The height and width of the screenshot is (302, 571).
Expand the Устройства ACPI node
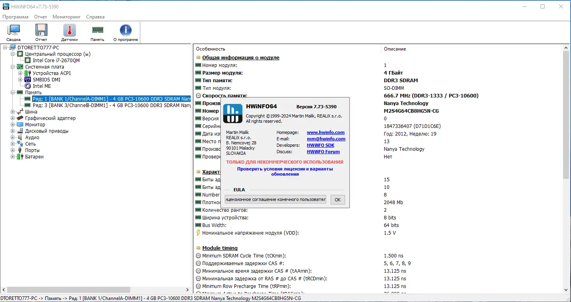(x=20, y=73)
